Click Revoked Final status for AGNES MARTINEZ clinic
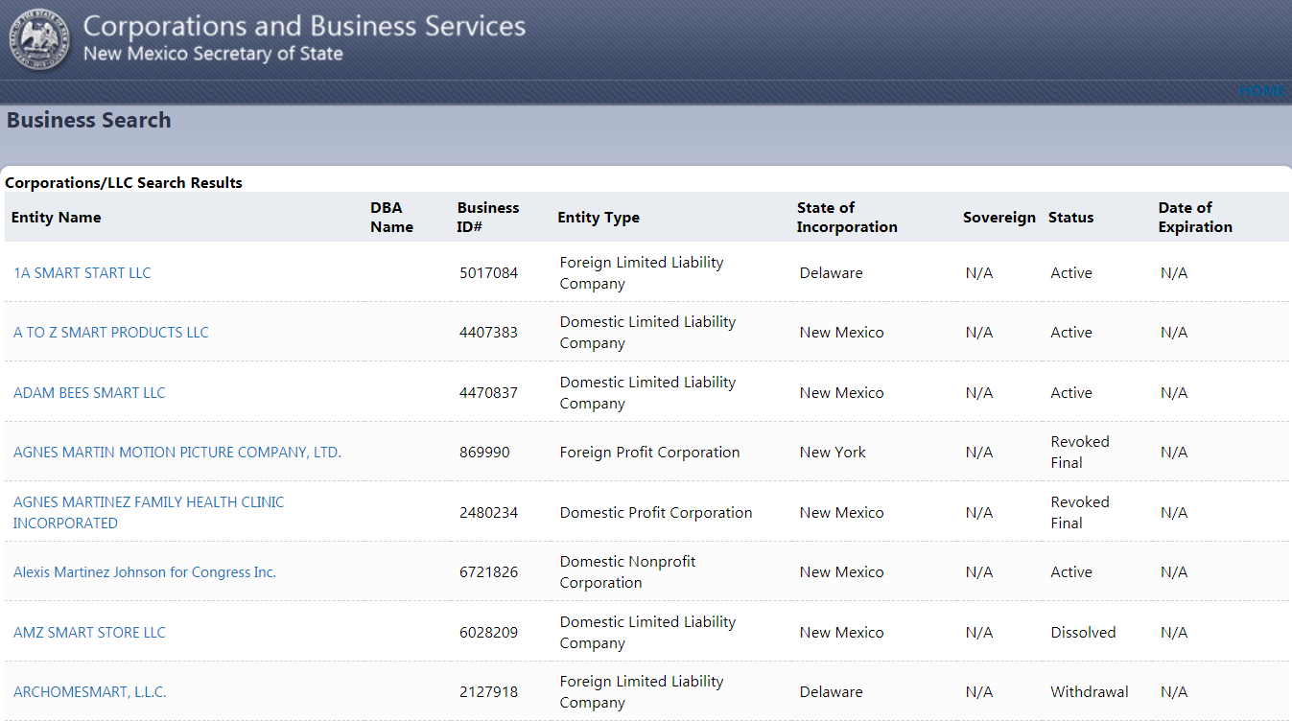Image resolution: width=1292 pixels, height=721 pixels. point(1080,513)
